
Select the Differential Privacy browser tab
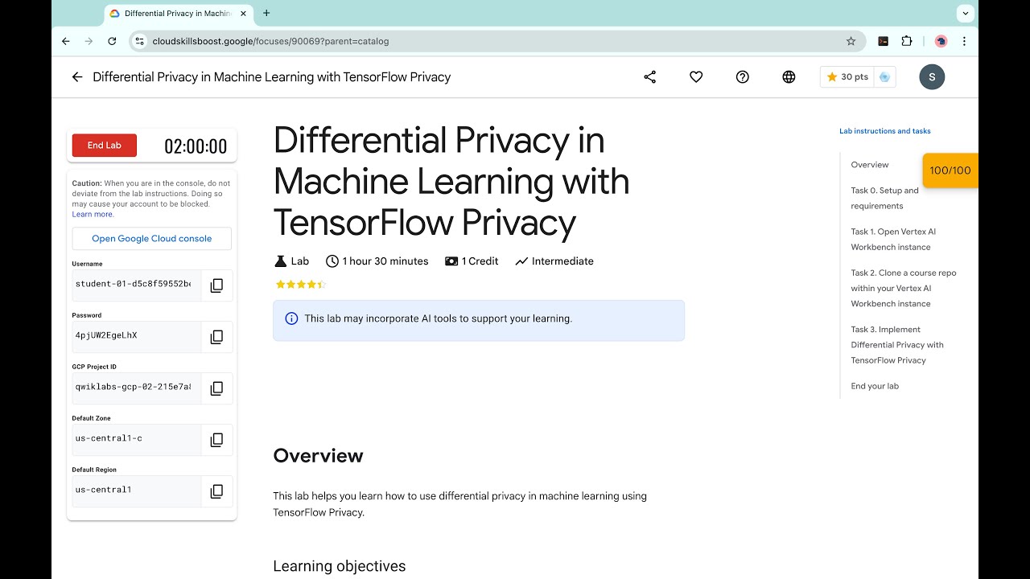(x=177, y=13)
